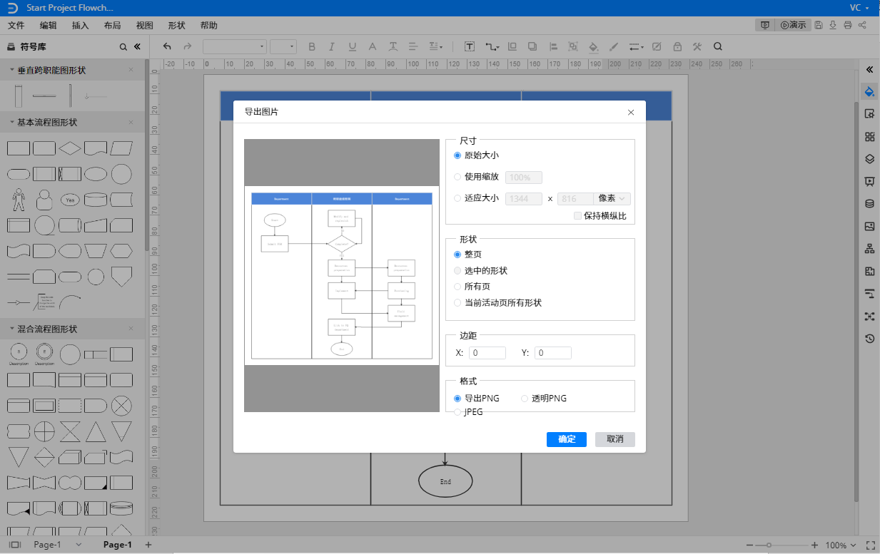Open the 文件 menu
Image resolution: width=880 pixels, height=554 pixels.
(16, 25)
